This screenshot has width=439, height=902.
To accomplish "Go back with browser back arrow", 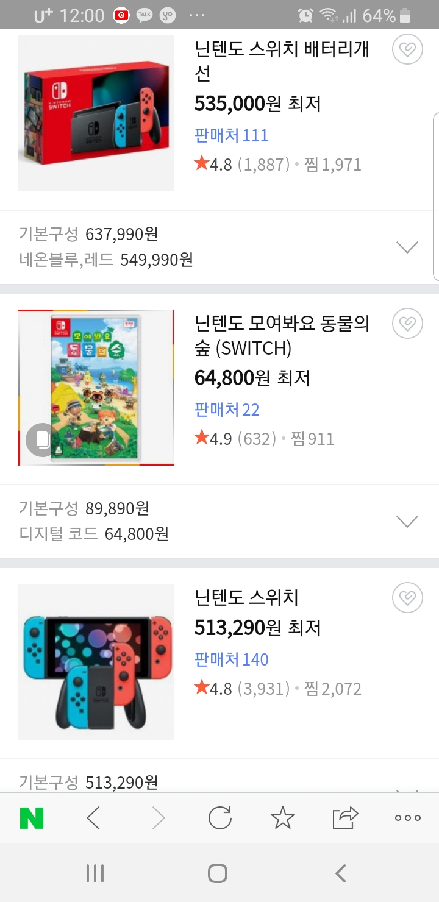I will click(x=93, y=818).
